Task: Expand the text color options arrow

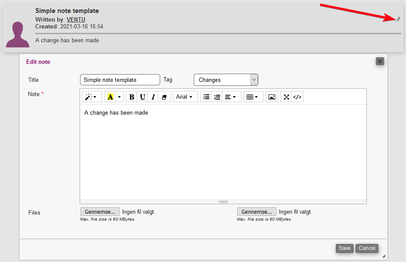Action: coord(120,97)
